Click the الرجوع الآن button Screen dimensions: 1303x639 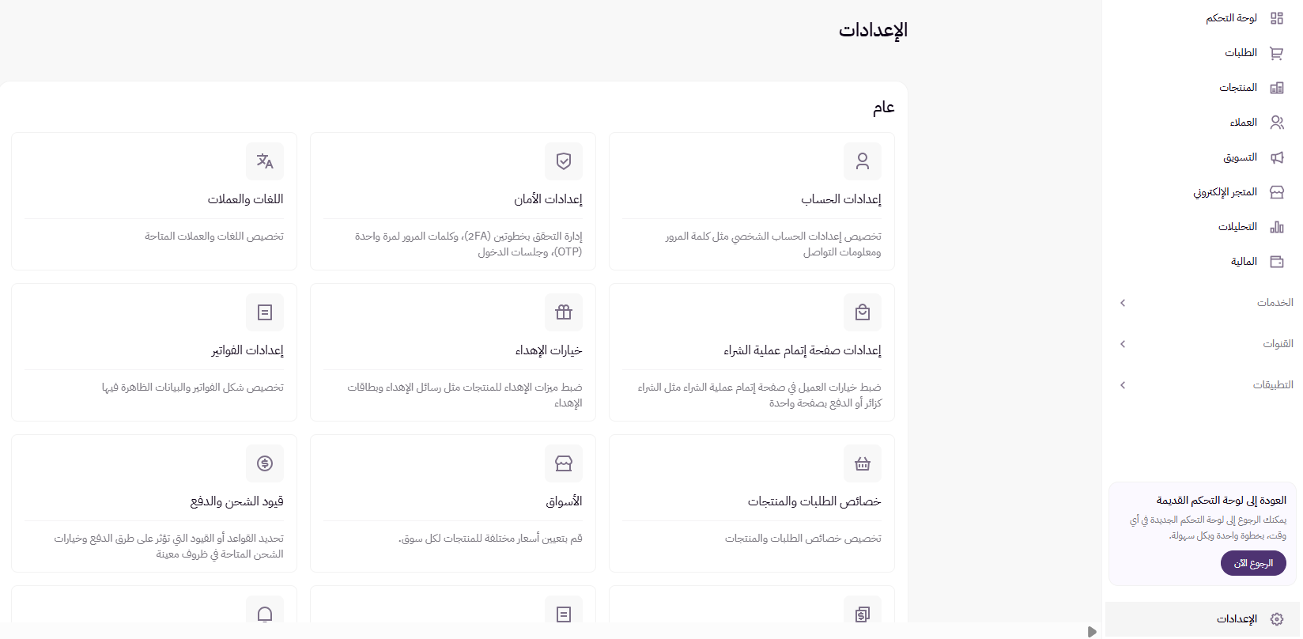click(x=1252, y=563)
